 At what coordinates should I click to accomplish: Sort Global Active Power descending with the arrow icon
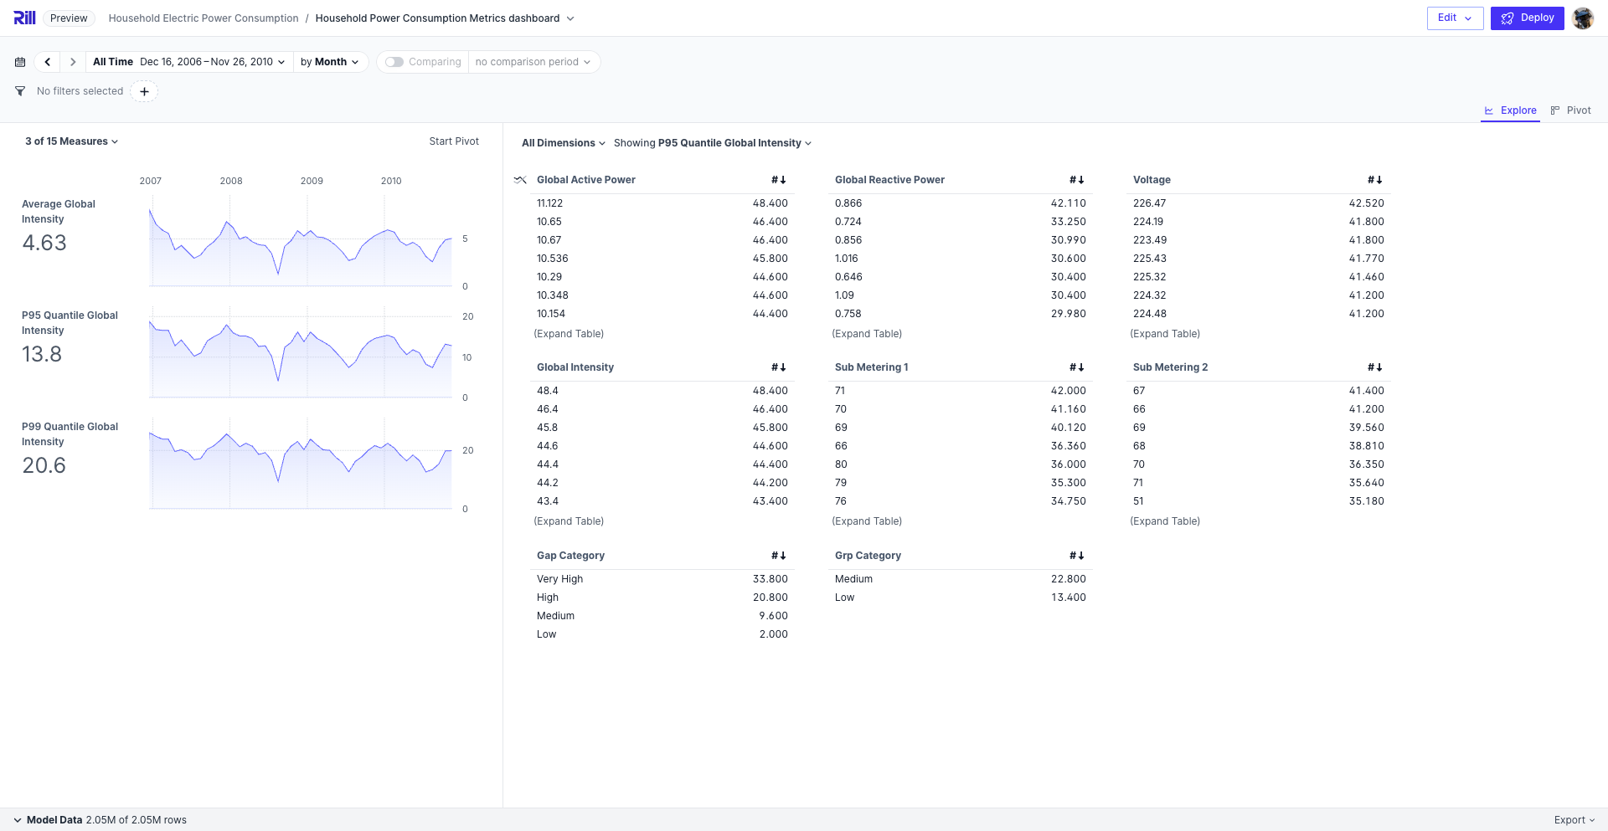pyautogui.click(x=780, y=179)
